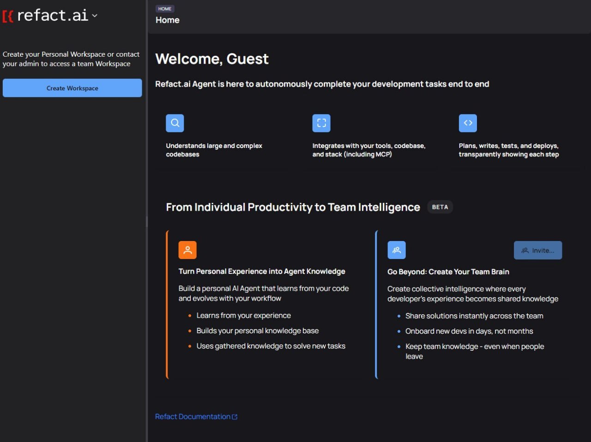Click the 'Home' page title
Image resolution: width=591 pixels, height=442 pixels.
[168, 20]
